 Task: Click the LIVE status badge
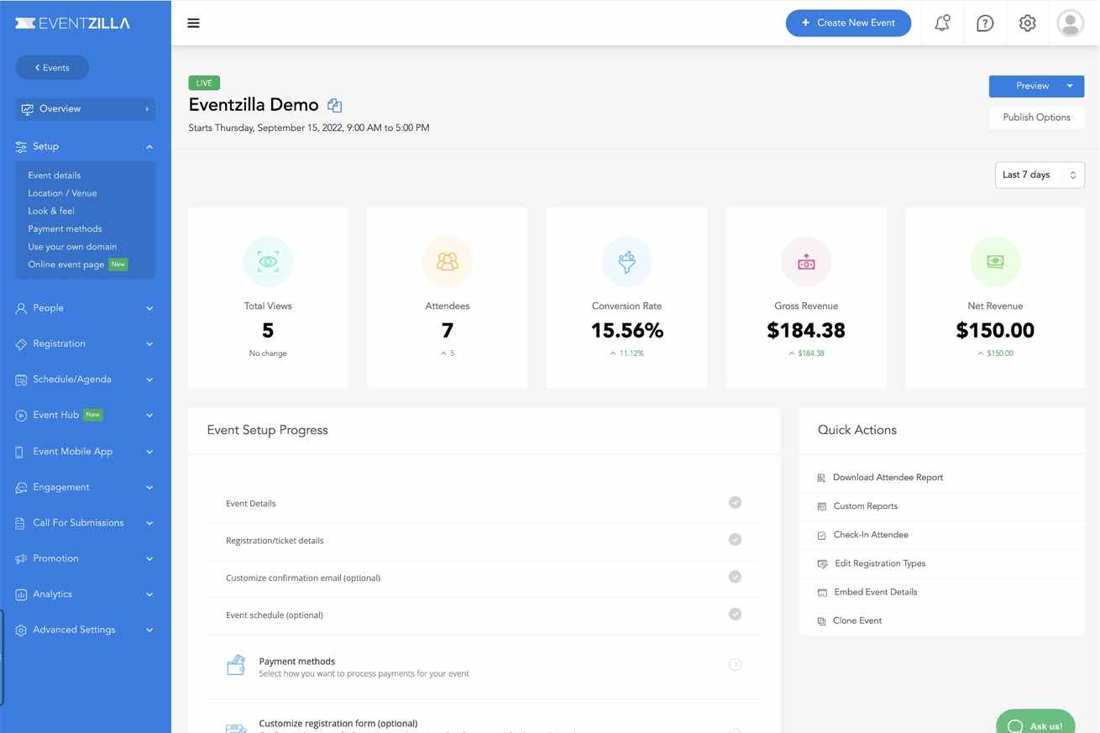(204, 82)
